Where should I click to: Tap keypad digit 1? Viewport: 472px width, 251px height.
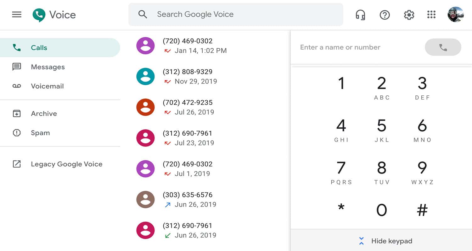(x=341, y=83)
